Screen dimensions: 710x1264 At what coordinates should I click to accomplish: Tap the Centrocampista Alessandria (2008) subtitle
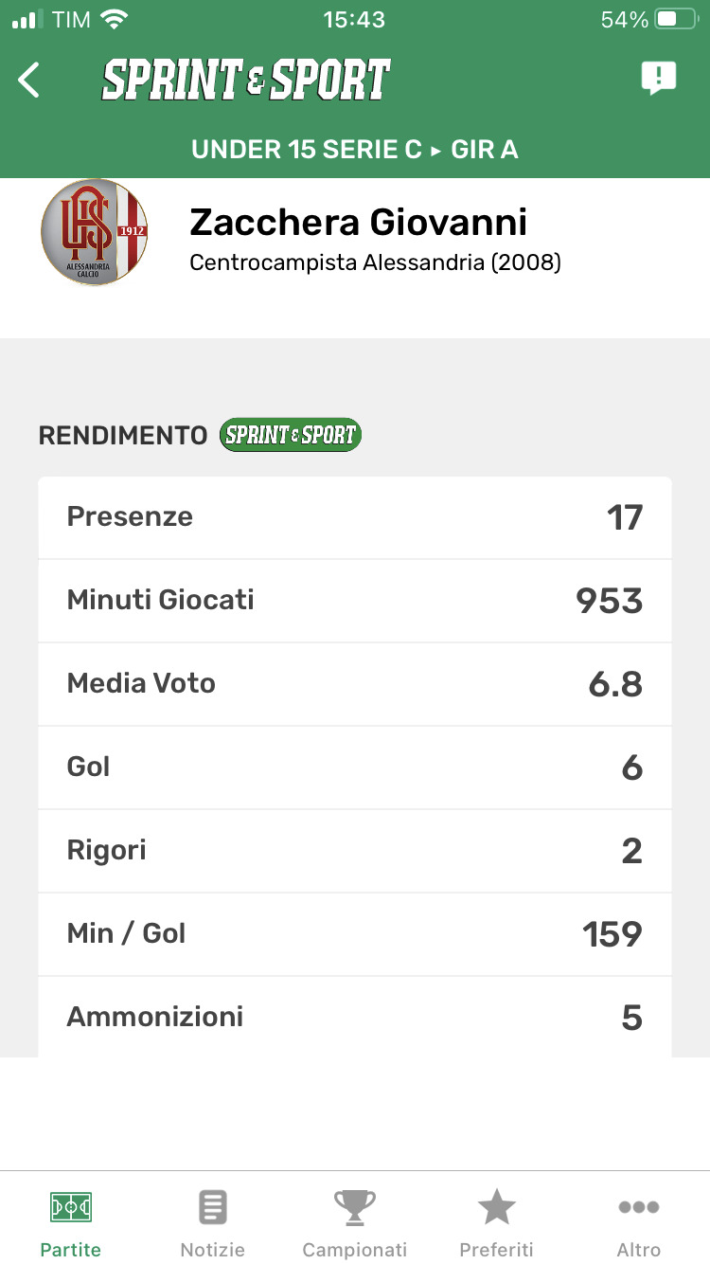(375, 262)
